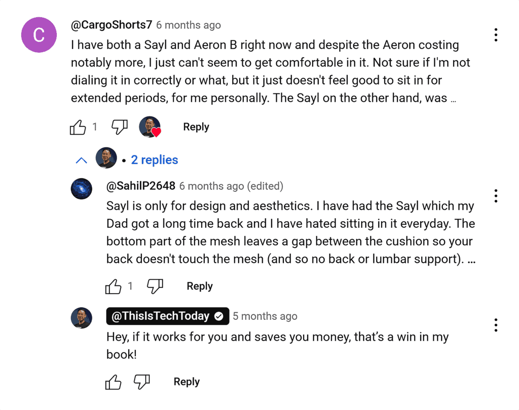The image size is (519, 410).
Task: Like @SahilP2648's reply
Action: 113,286
